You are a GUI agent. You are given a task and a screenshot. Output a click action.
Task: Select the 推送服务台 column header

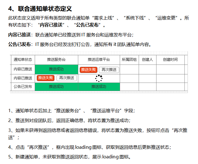56,60
